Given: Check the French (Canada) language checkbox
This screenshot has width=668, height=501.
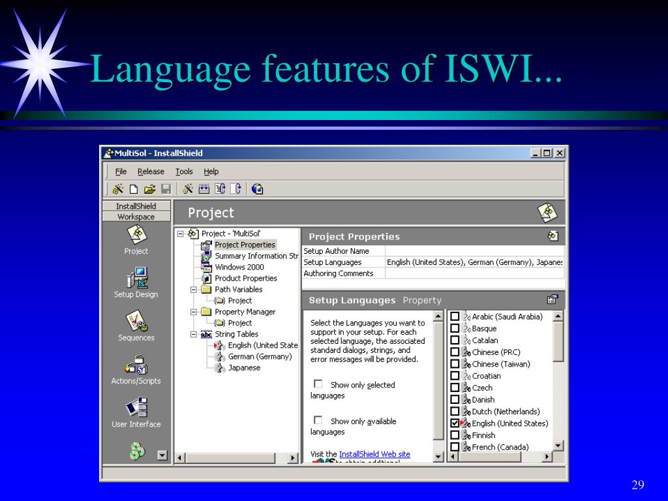Looking at the screenshot, I should tap(455, 447).
